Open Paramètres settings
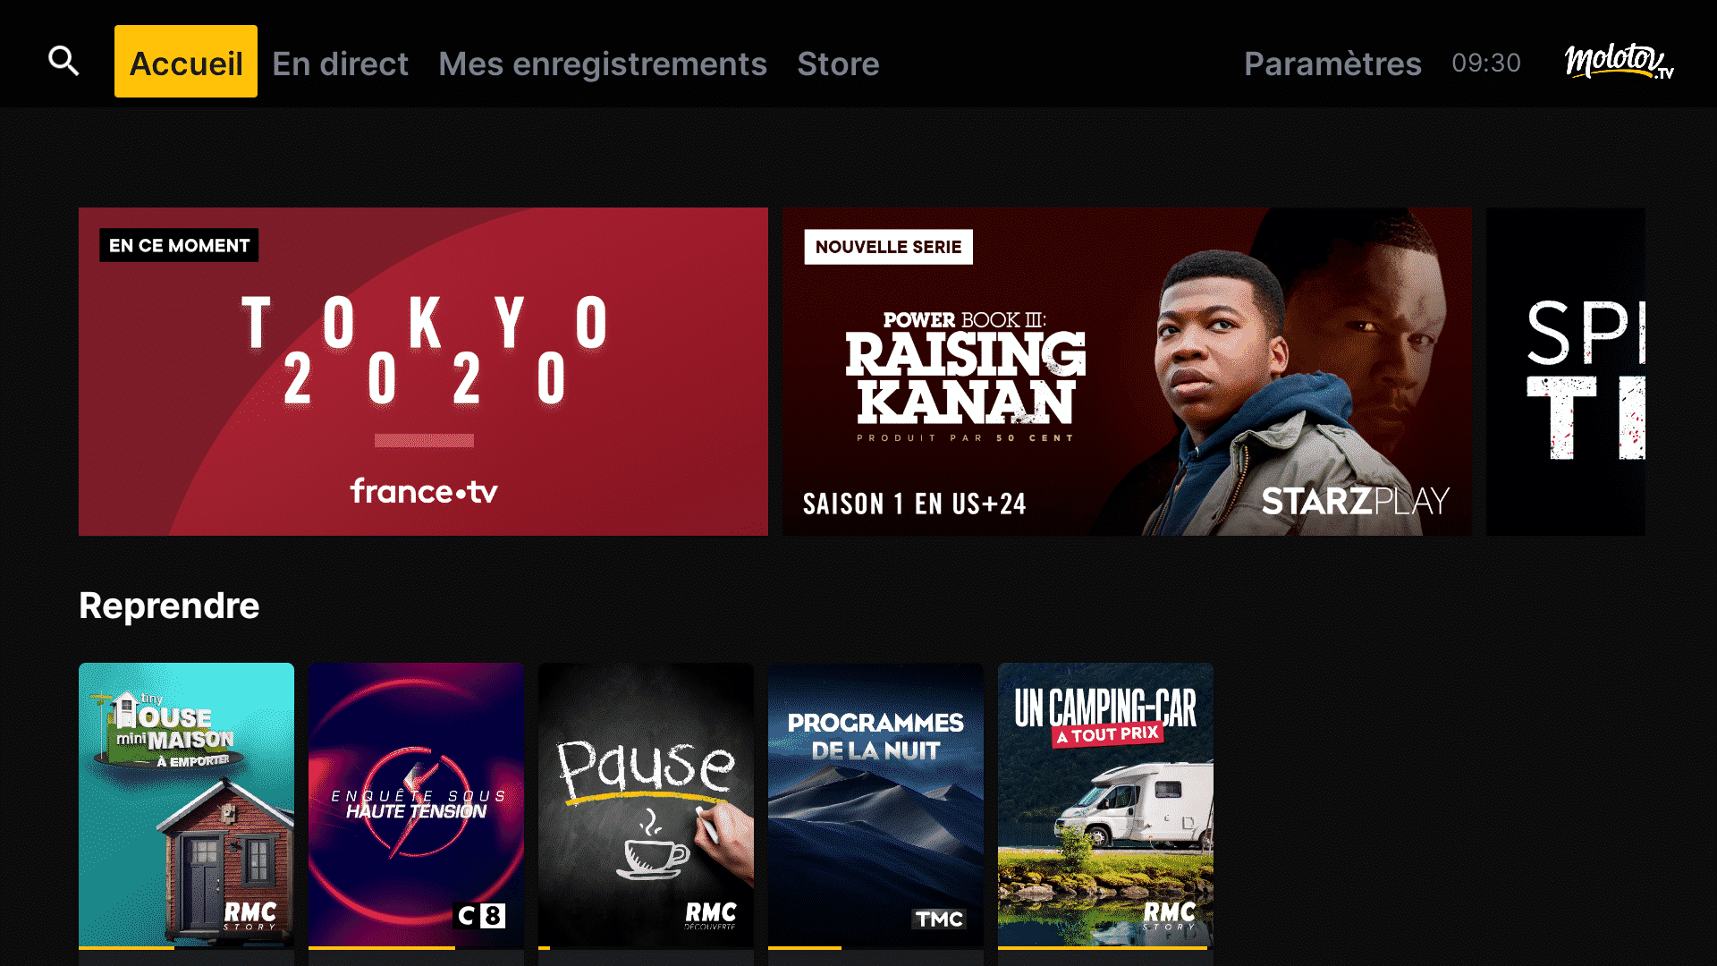 (1332, 64)
